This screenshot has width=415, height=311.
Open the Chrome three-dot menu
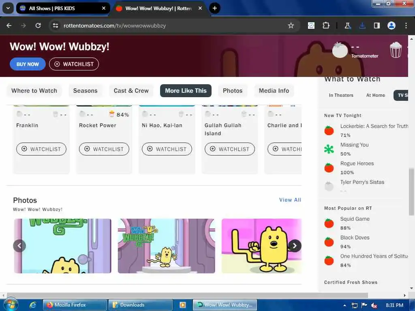coord(406,26)
